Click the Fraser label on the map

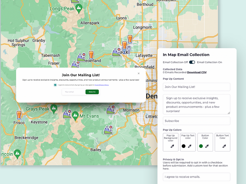pos(54,63)
